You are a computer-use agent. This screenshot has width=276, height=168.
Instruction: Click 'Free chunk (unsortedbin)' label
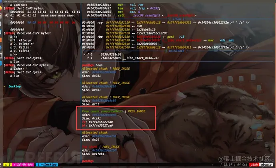click(102, 111)
